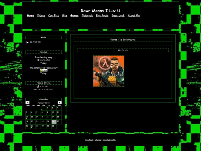Click 'I am feeling very' status text
Viewport: 201px width, 151px height.
point(44,57)
